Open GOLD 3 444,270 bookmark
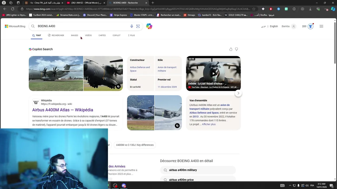The image size is (337, 189). tap(236, 15)
